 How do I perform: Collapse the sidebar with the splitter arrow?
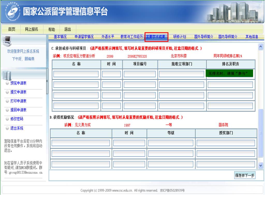47,81
